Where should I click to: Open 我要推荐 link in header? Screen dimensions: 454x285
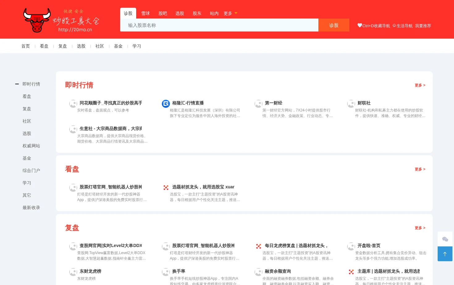coord(423,26)
